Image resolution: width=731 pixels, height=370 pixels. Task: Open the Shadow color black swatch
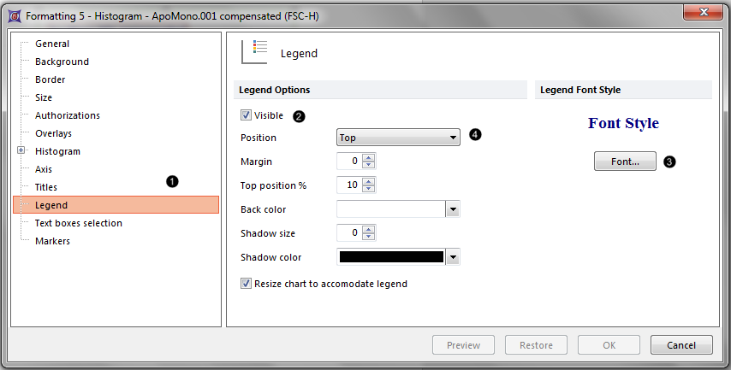[392, 257]
